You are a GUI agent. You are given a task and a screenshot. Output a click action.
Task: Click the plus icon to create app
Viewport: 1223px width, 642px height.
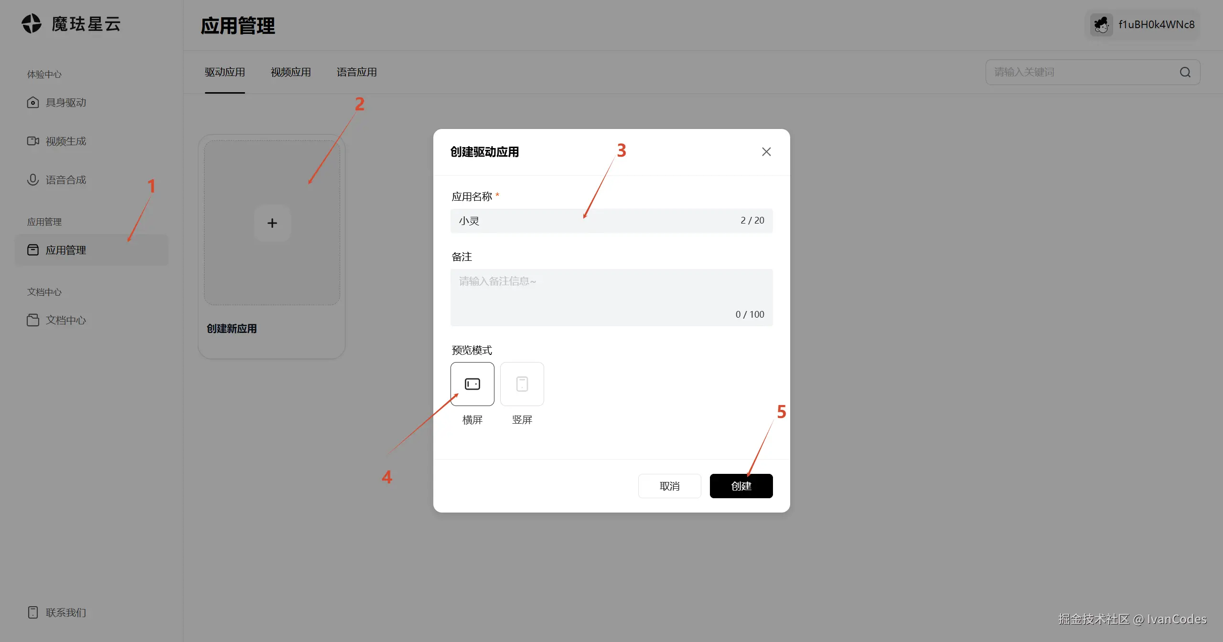(x=272, y=223)
